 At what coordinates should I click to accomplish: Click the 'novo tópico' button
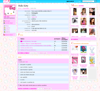click(34, 53)
